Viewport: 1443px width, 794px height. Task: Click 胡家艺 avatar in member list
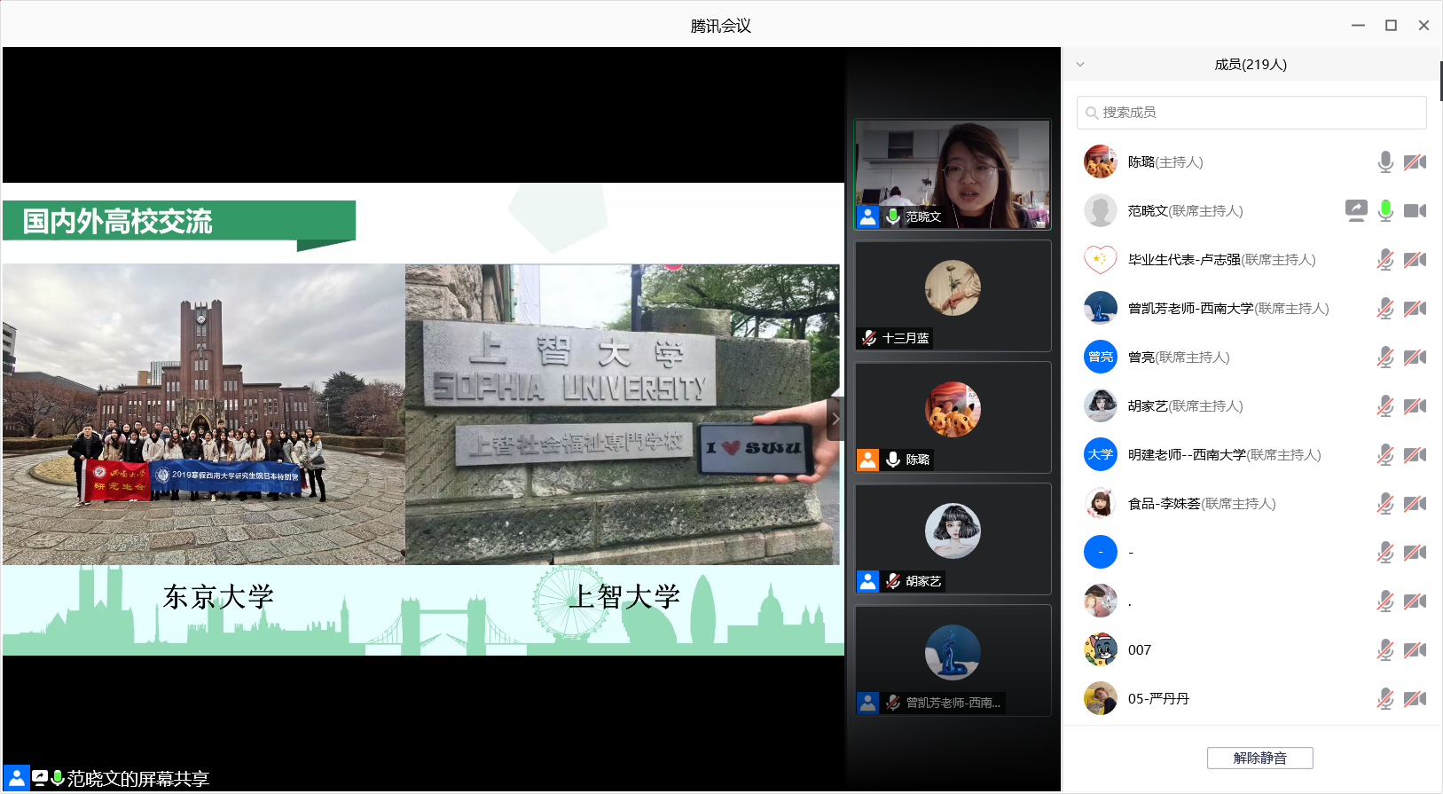[1100, 405]
